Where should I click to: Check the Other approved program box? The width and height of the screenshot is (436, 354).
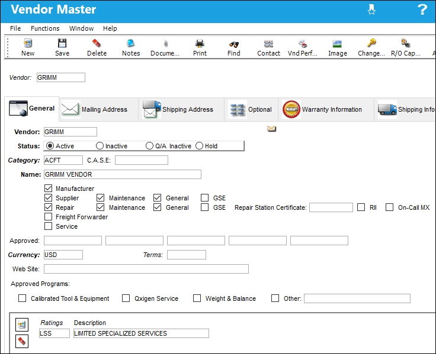click(275, 298)
